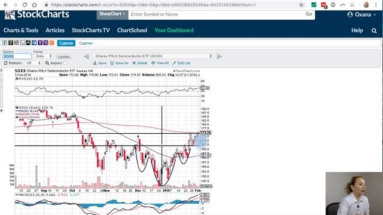Click the blue round icon in icon row
Image resolution: width=383 pixels, height=215 pixels.
(34, 43)
